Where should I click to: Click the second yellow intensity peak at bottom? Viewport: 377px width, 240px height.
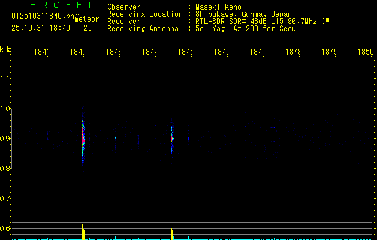click(x=172, y=234)
